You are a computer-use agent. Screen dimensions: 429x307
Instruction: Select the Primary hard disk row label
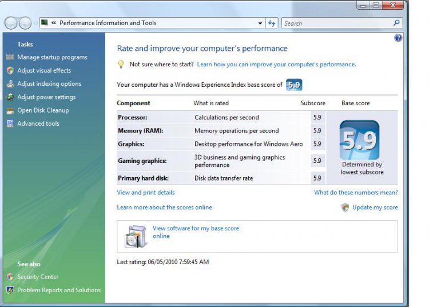pos(144,178)
